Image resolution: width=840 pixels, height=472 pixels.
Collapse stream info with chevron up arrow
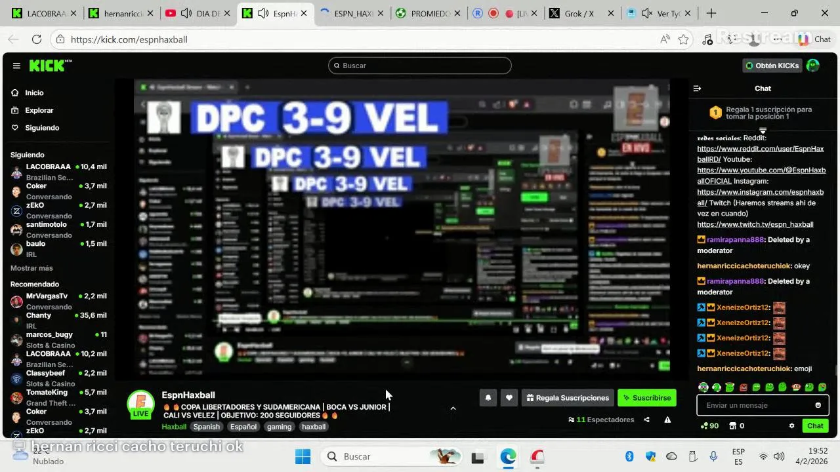click(453, 408)
